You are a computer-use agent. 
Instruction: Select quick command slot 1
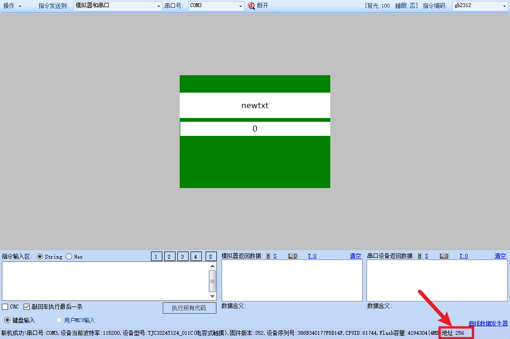coord(156,256)
